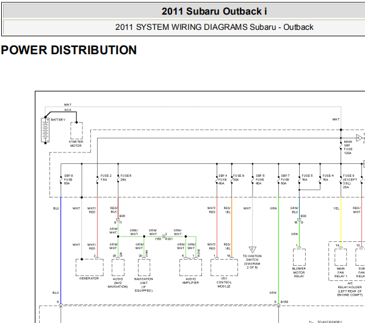Click the "FUSE 2 7.5A" label
The width and height of the screenshot is (365, 323).
click(106, 177)
